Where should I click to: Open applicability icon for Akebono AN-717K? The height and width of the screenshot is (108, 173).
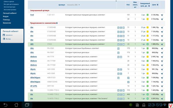pos(121,57)
